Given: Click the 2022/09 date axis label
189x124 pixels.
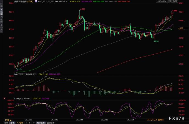Looking at the screenshot, I should tap(29, 120).
